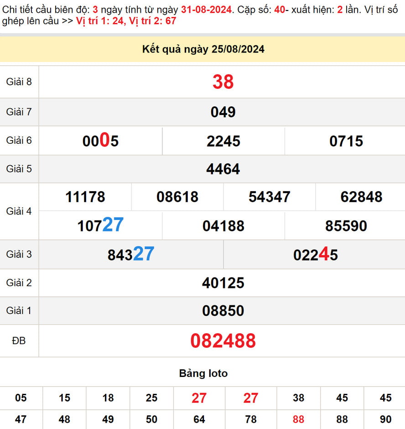The width and height of the screenshot is (405, 429).
Task: Click the 'Giải 8' row label
Action: (x=19, y=82)
